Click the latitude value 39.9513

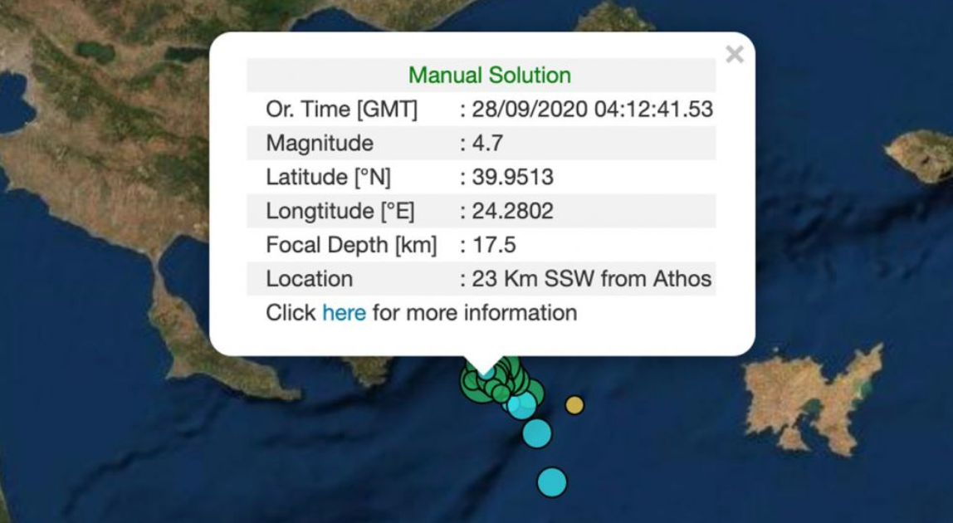tap(512, 178)
